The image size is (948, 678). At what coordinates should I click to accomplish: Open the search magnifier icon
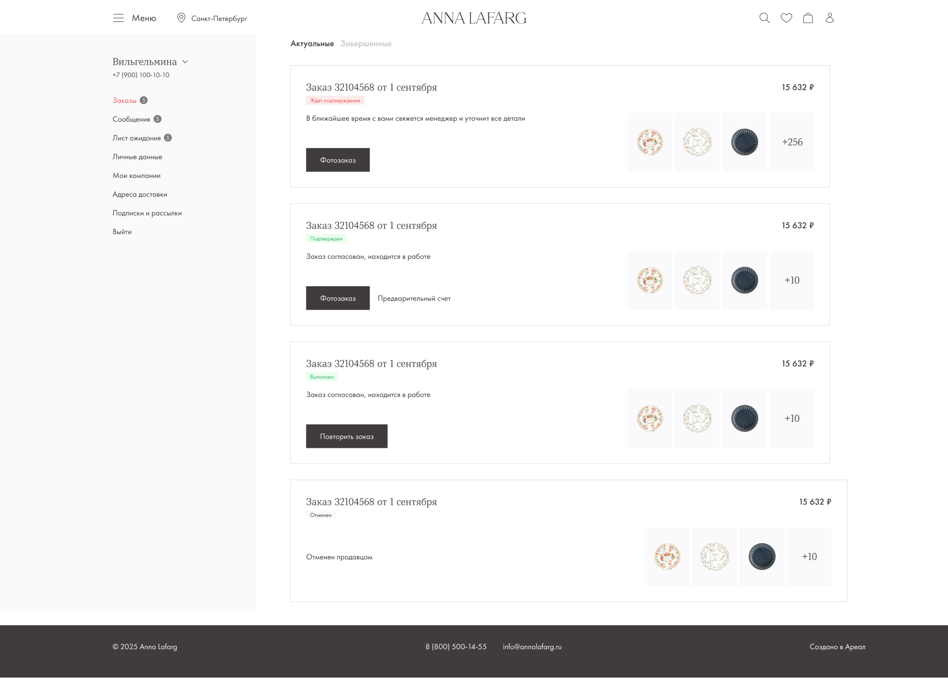click(764, 18)
